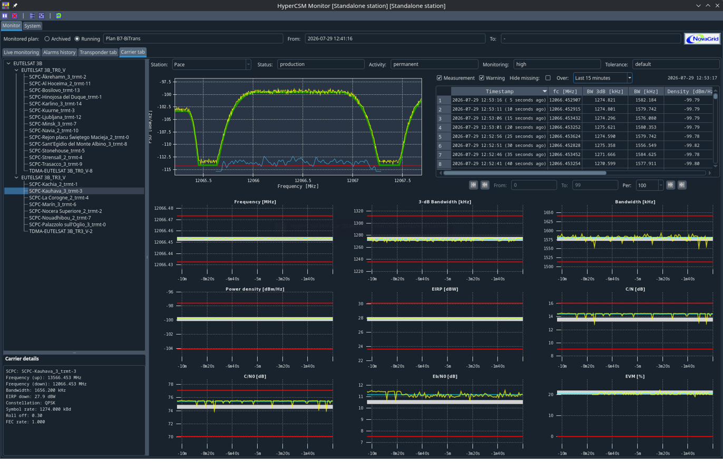Click the pagination From field

pyautogui.click(x=534, y=185)
